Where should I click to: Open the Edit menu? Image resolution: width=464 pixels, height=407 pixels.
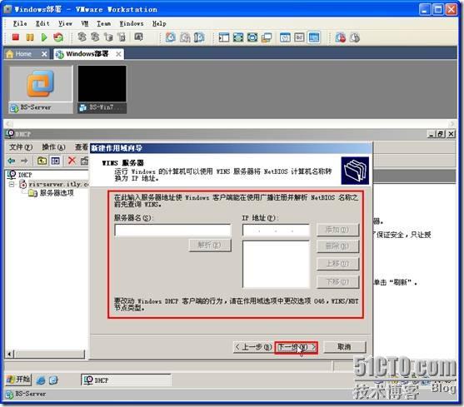coord(42,23)
